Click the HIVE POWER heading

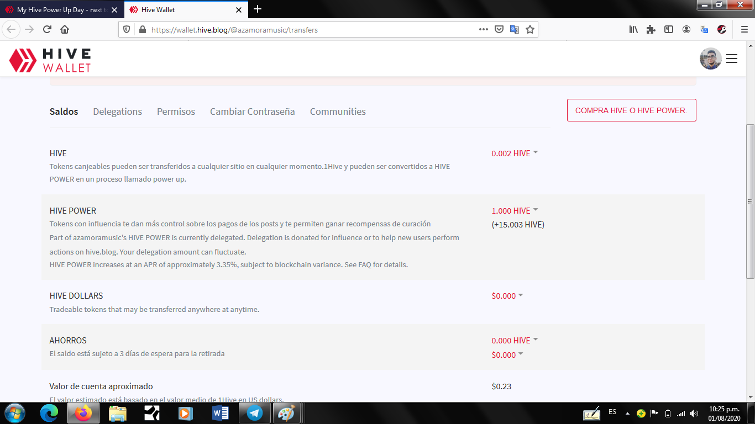coord(73,211)
